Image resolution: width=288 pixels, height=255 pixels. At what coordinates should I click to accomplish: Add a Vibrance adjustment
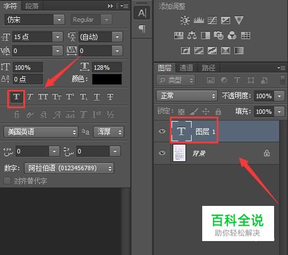[x=239, y=20]
